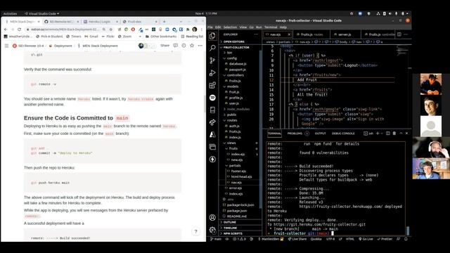Open the system volume icon in top bar

(x=390, y=13)
